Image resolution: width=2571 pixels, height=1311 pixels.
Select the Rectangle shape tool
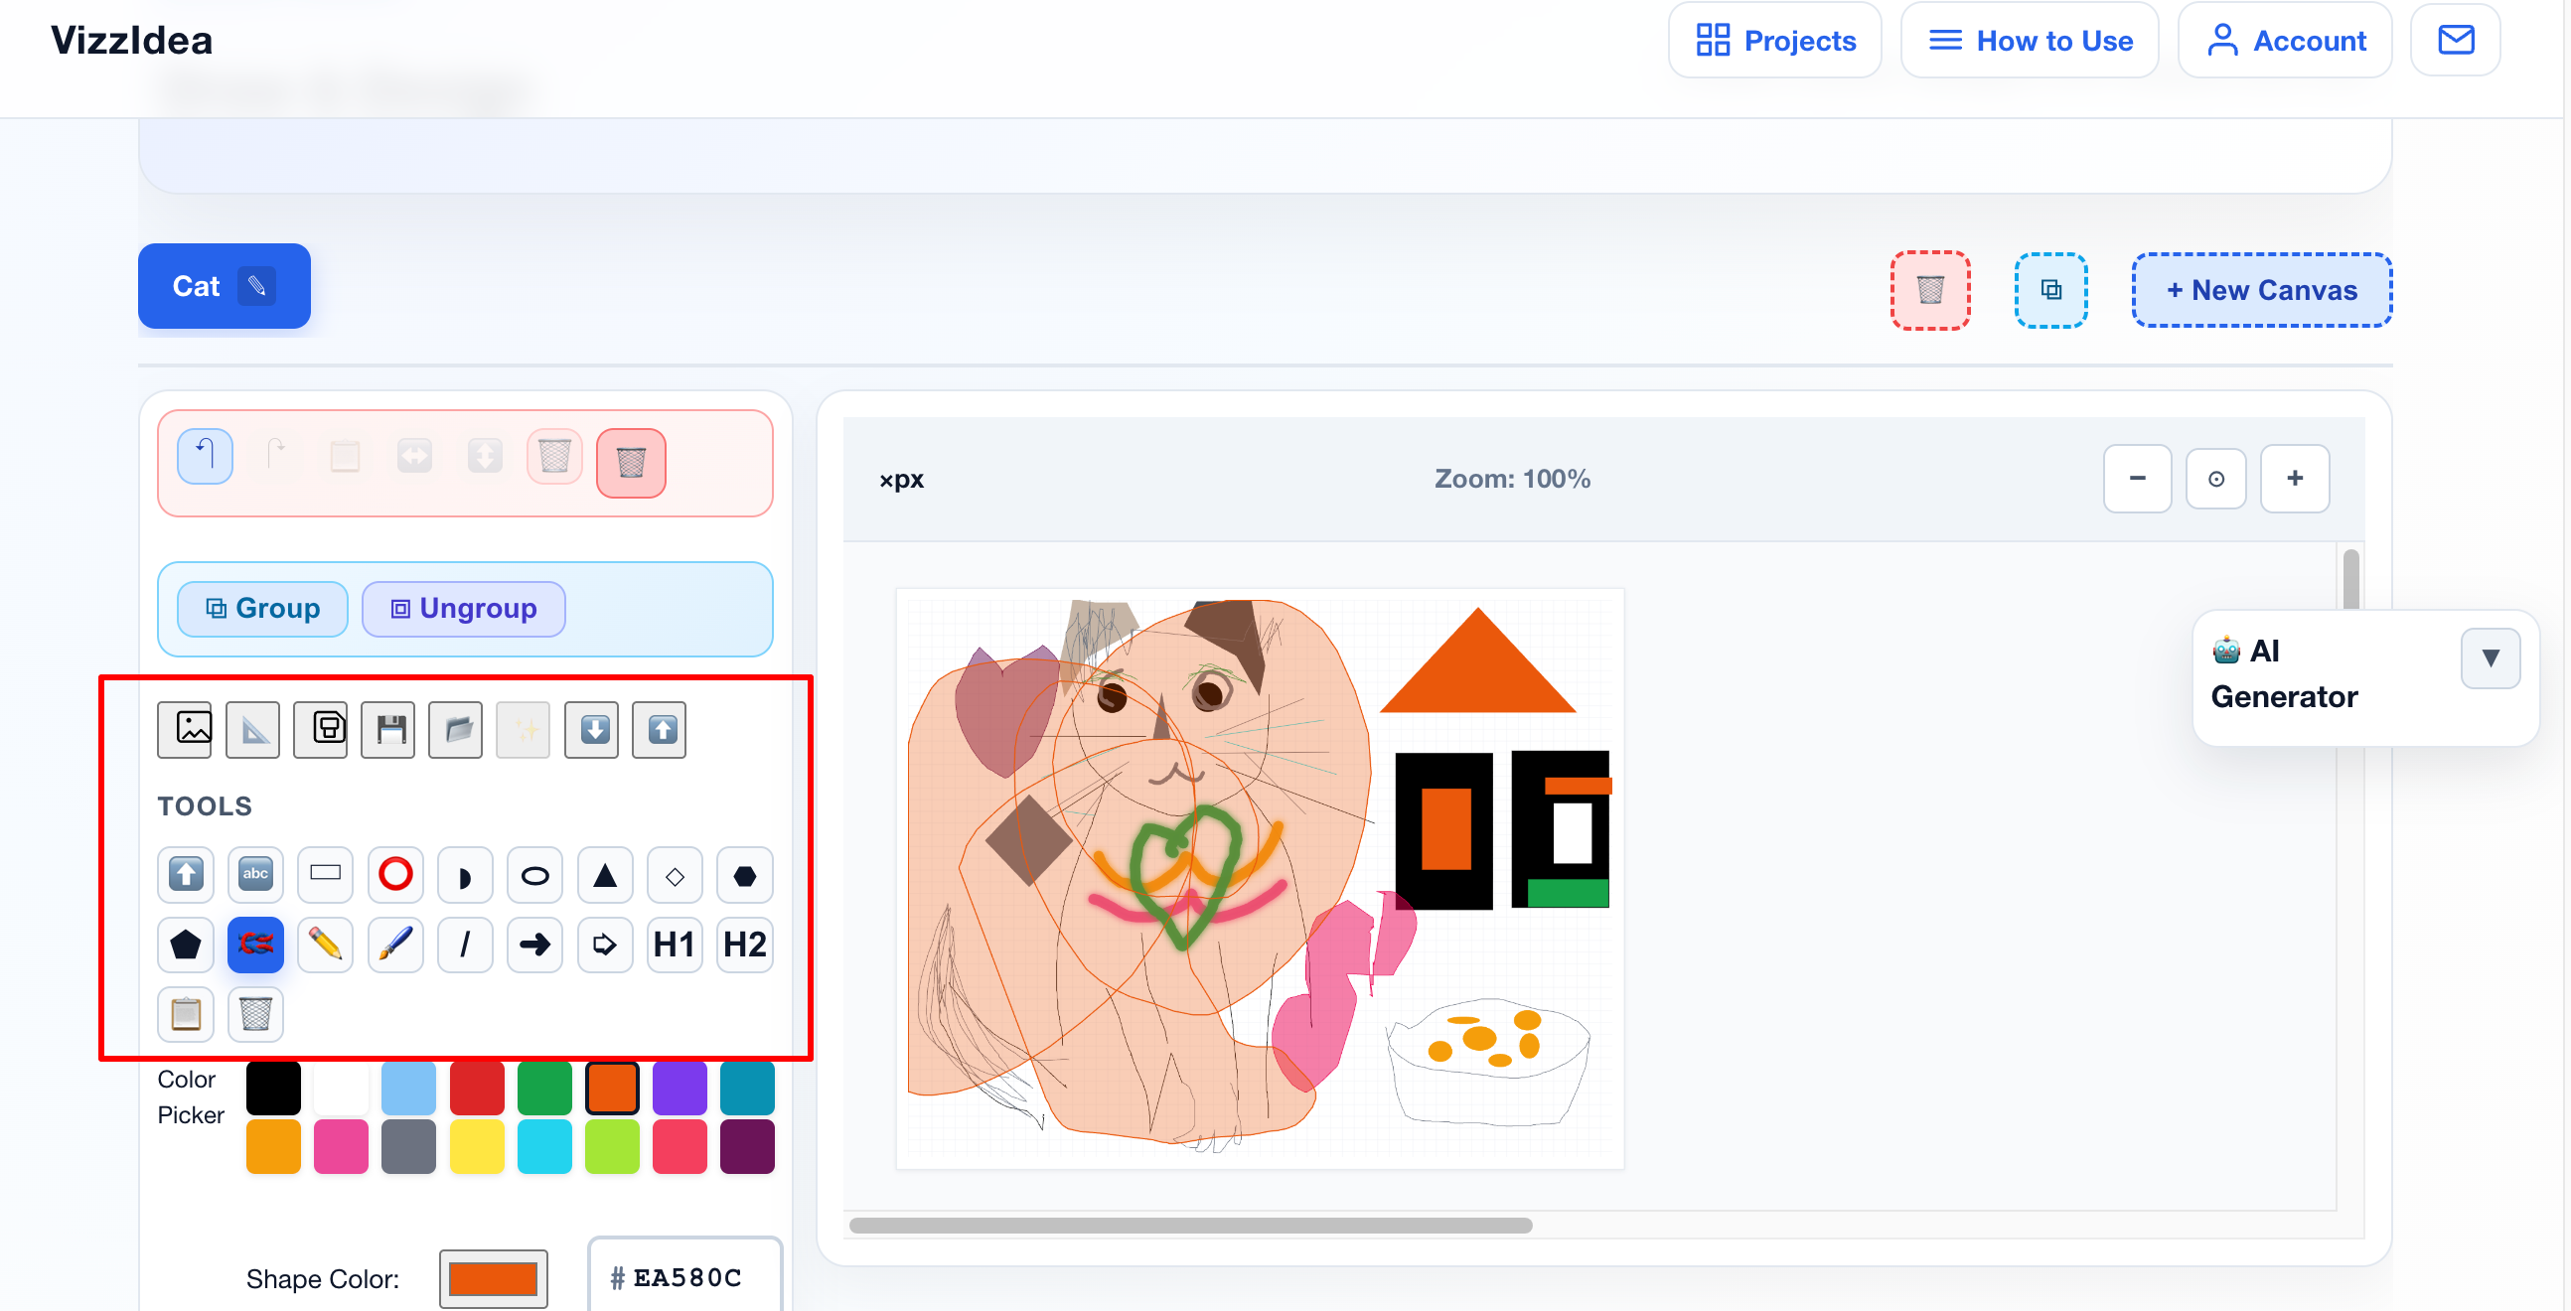(x=325, y=874)
